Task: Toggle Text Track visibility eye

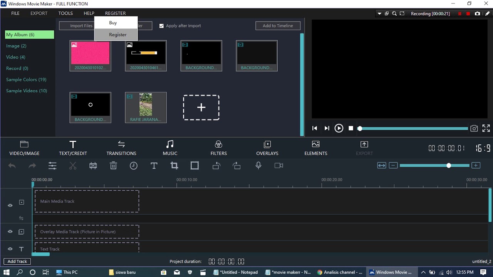Action: [x=10, y=249]
